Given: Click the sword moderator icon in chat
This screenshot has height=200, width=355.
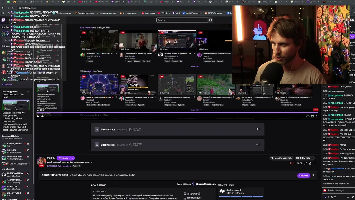Looking at the screenshot, I should (353, 197).
